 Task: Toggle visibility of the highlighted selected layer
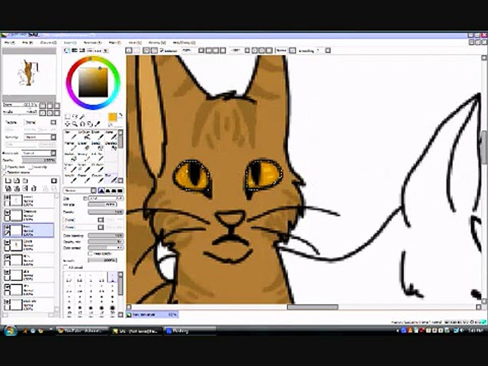(x=8, y=228)
